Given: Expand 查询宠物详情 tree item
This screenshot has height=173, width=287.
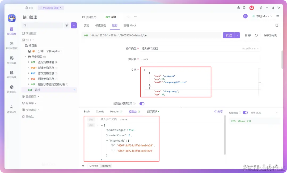Looking at the screenshot, I should tap(28, 62).
